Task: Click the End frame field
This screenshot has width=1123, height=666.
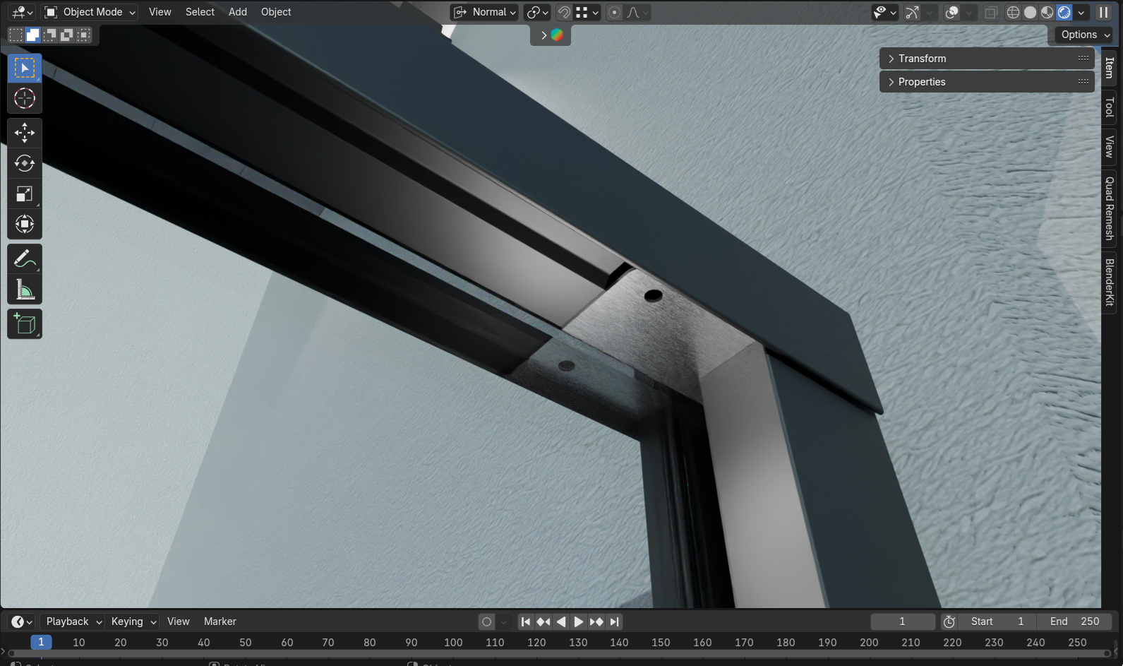Action: [1074, 622]
